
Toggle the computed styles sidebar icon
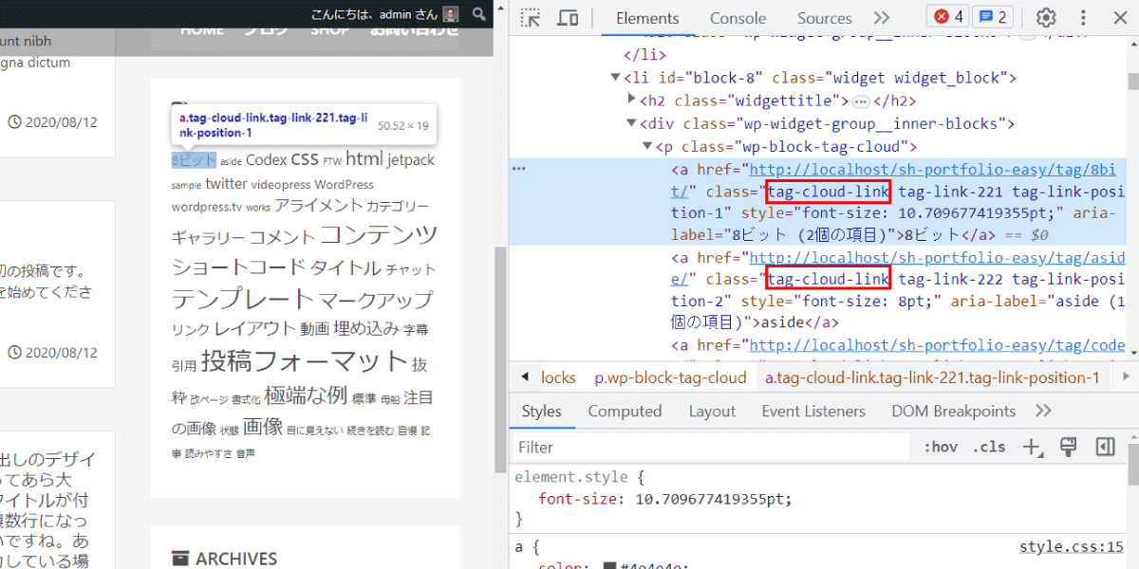(1104, 447)
